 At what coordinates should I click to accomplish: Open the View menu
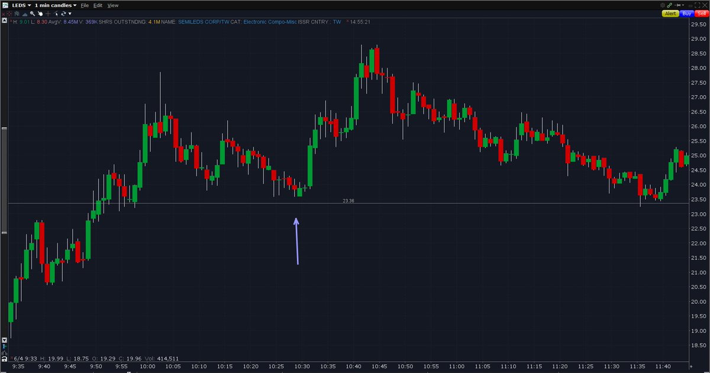(112, 5)
